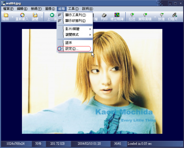184x148 pixels.
Task: Click the 列印 (Print) icon
Action: point(104,15)
